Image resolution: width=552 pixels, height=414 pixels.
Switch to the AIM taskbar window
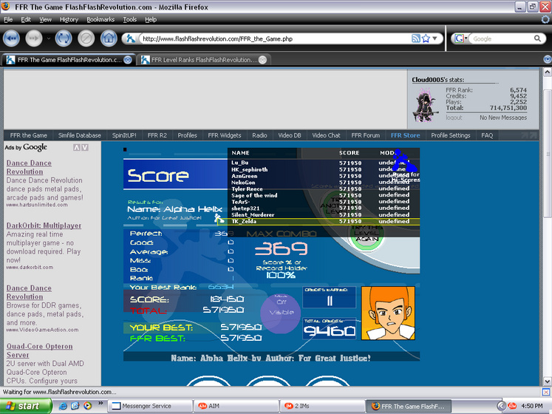(236, 407)
